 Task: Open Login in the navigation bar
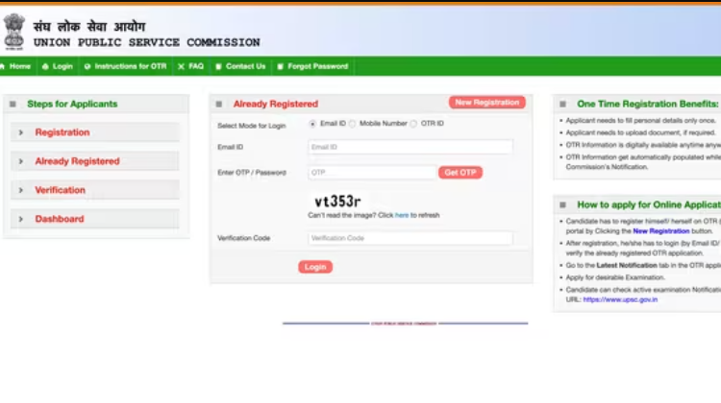pyautogui.click(x=62, y=66)
